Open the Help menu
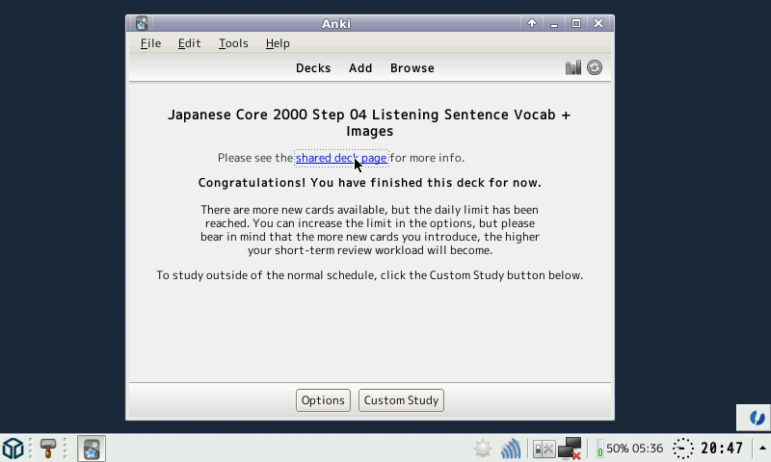The width and height of the screenshot is (771, 462). pos(278,43)
